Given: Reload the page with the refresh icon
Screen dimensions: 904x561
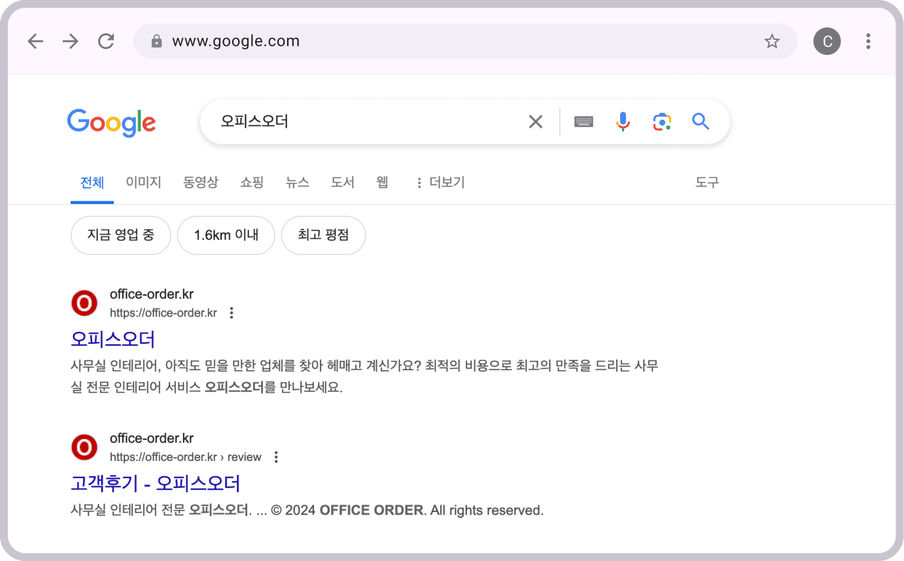Looking at the screenshot, I should 106,42.
